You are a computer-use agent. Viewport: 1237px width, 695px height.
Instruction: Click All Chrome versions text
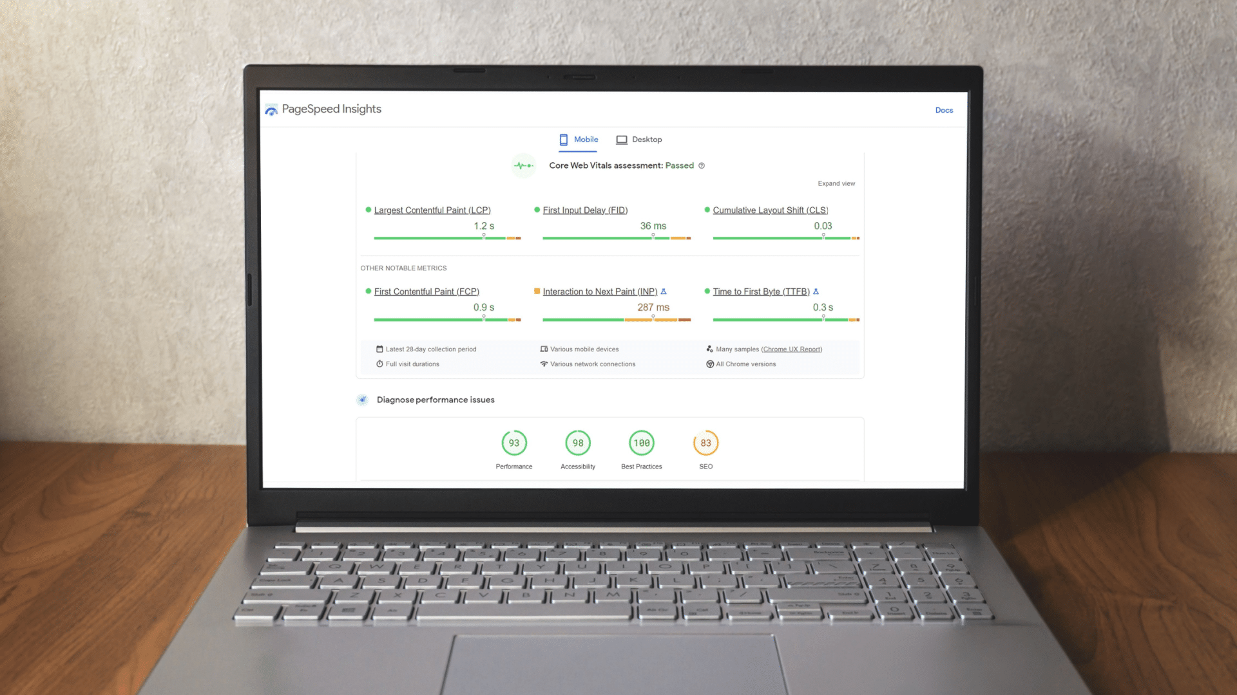click(746, 364)
